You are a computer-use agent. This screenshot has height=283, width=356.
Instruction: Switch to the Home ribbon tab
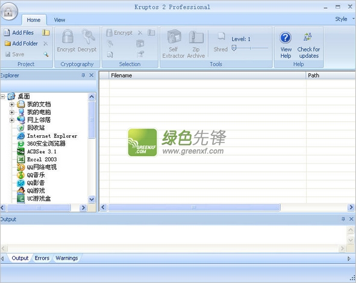pos(34,20)
